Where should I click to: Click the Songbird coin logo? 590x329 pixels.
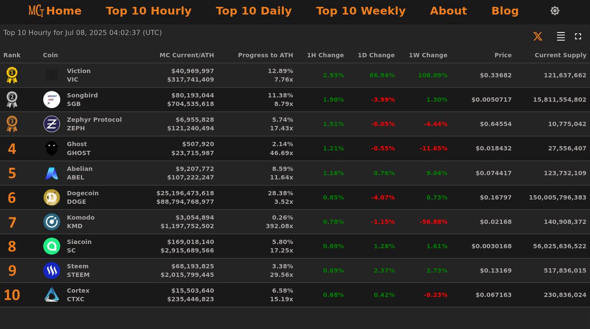pyautogui.click(x=52, y=100)
